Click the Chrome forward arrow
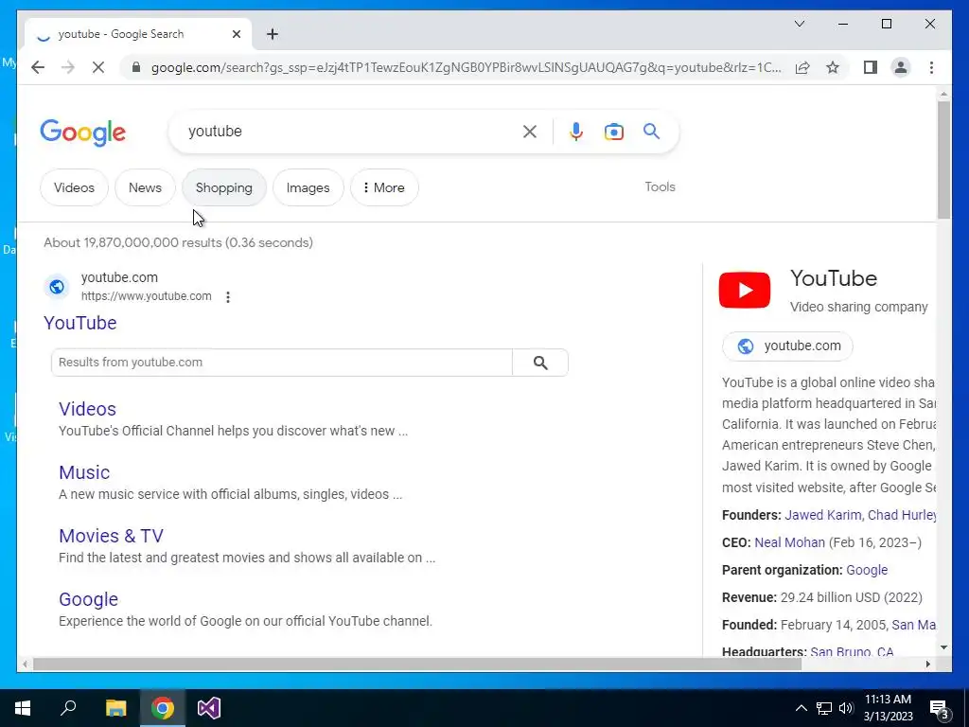969x727 pixels. point(68,67)
